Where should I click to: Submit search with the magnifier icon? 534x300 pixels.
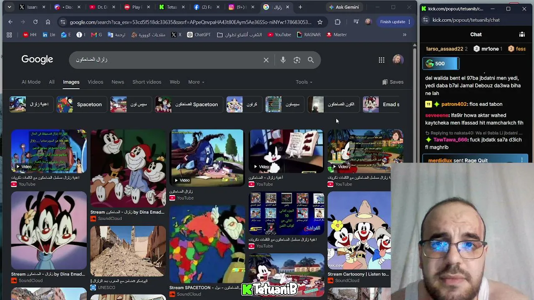311,60
